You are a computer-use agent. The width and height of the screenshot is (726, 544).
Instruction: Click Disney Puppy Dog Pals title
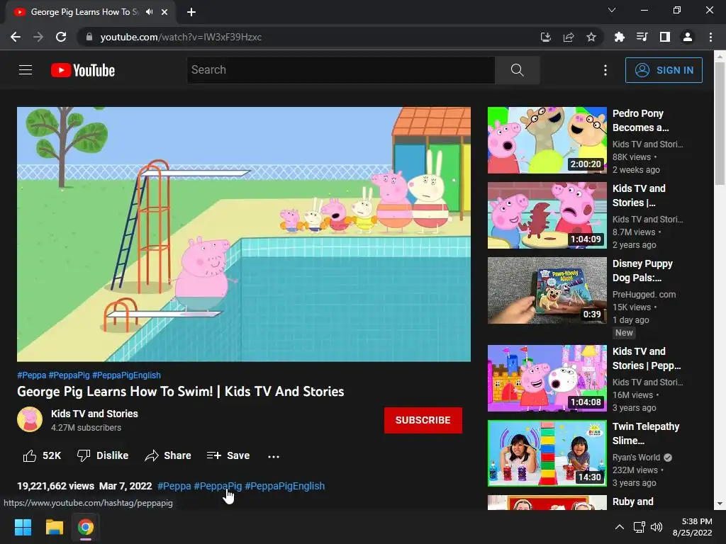642,271
